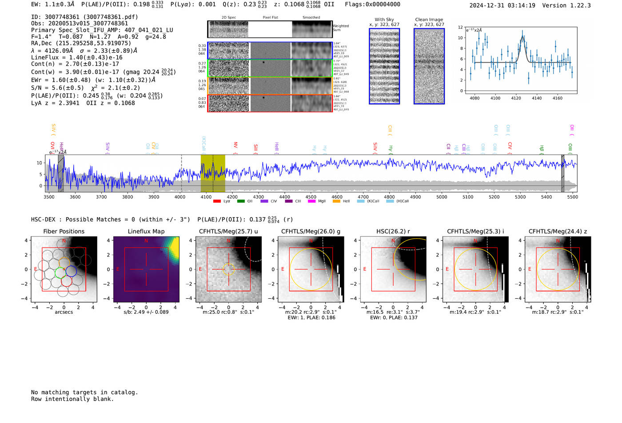622x423 pixels.
Task: Click the dashed vertical line at 4000Å
Action: click(x=181, y=173)
